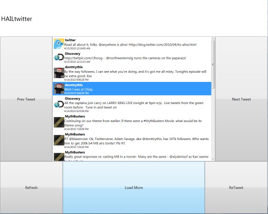Select the donttrythis tweet ending in 'Xxx'
Image resolution: width=268 pixels, height=214 pixels.
pos(134,73)
